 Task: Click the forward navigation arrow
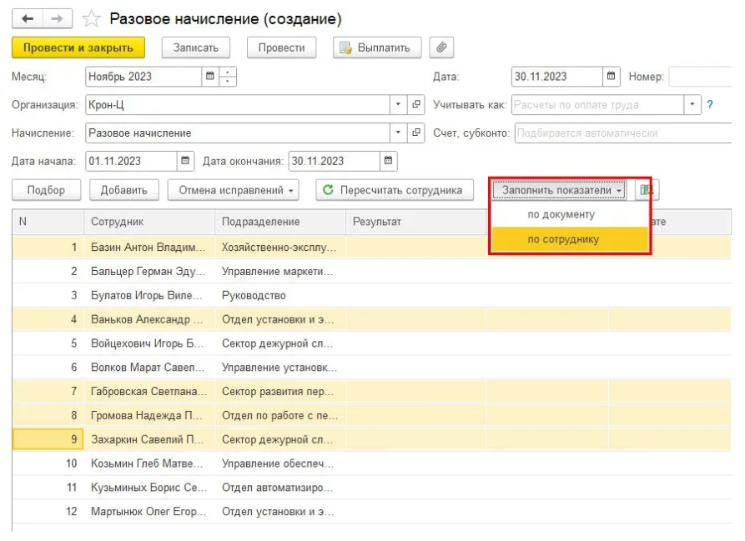56,18
